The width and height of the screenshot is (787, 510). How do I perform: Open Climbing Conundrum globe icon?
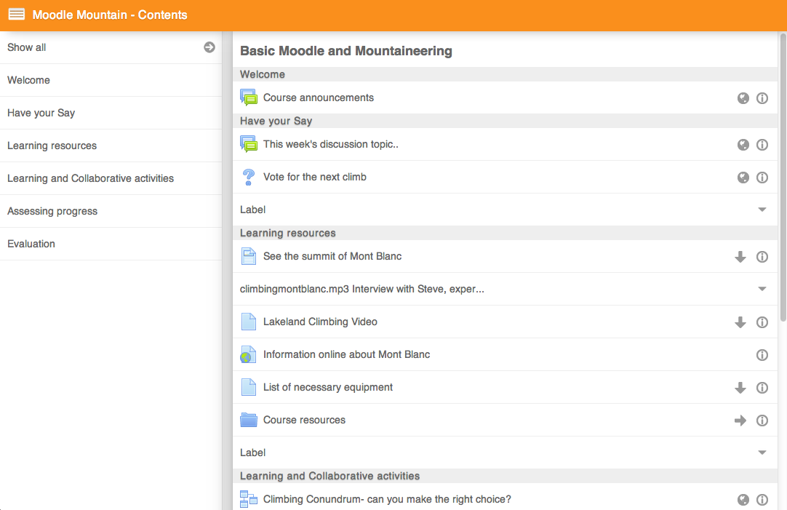[743, 500]
